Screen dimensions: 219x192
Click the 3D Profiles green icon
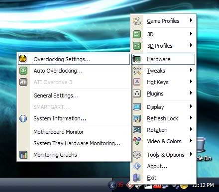[x=137, y=46]
